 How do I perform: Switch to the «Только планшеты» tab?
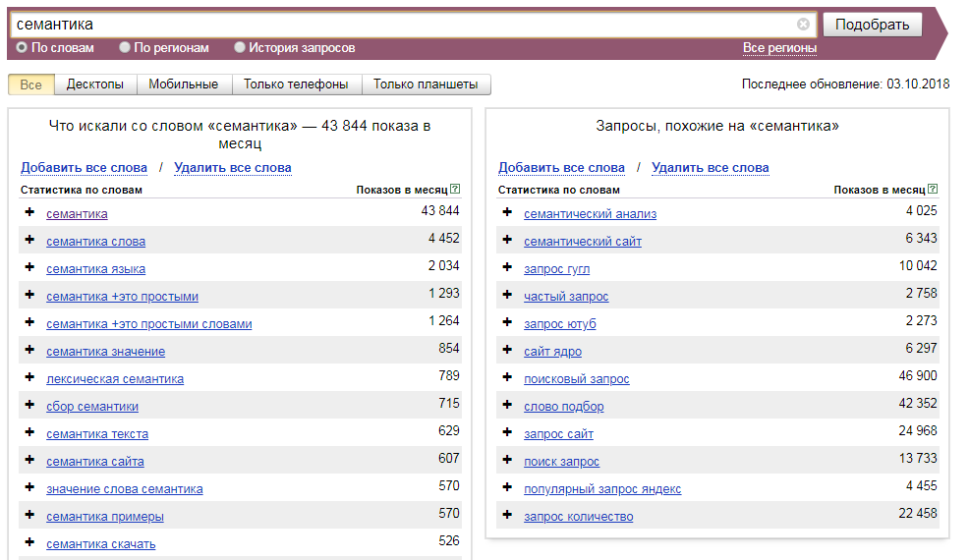[426, 84]
